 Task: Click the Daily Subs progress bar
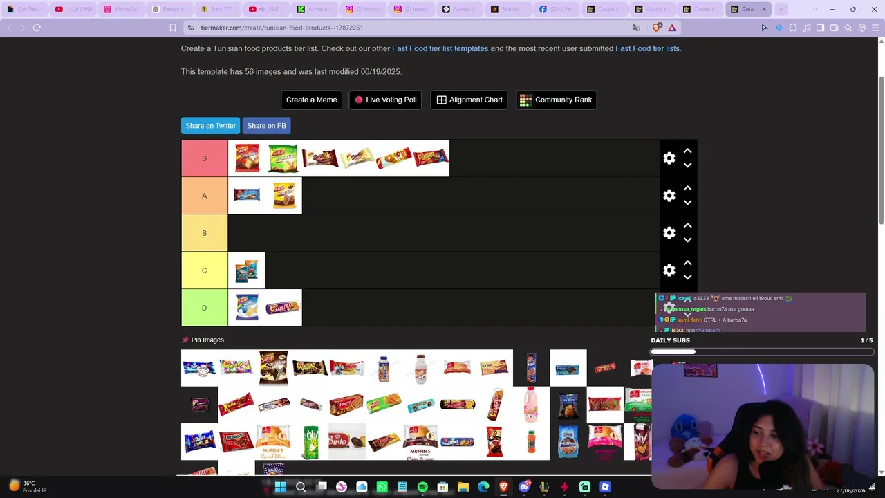coord(761,351)
